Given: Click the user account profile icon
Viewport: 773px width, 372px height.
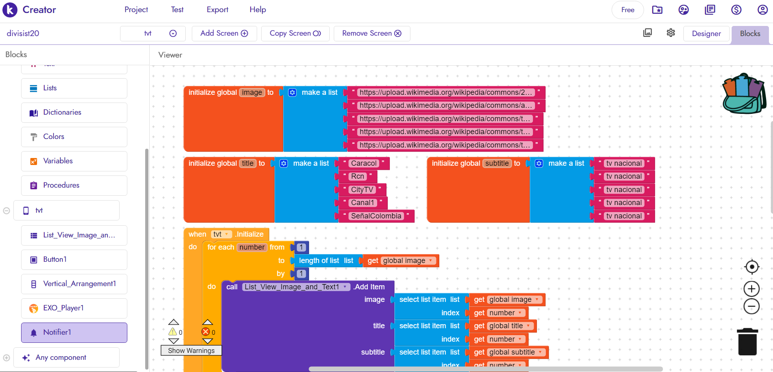Looking at the screenshot, I should [762, 10].
